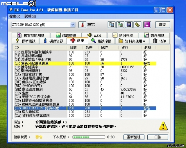Minimize the HD Tune Pro window
This screenshot has height=148, width=186.
[157, 10]
